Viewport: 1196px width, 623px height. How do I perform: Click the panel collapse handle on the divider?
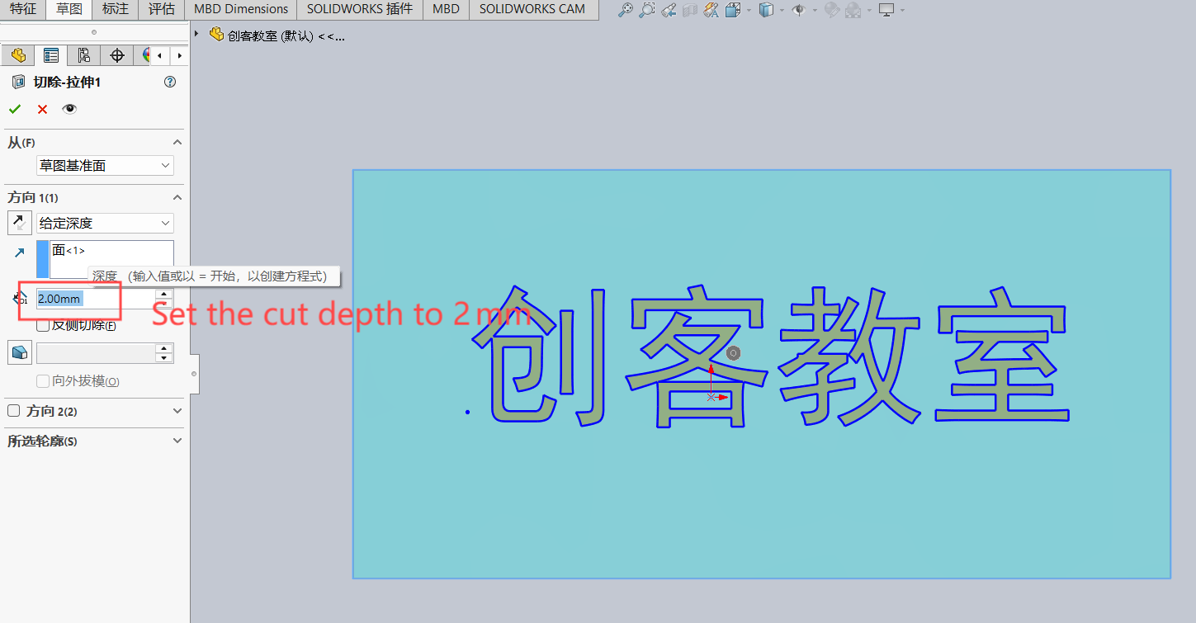click(x=194, y=374)
